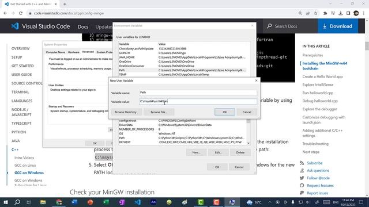
Task: Jump to Troubleshooting section
Action: (315, 144)
